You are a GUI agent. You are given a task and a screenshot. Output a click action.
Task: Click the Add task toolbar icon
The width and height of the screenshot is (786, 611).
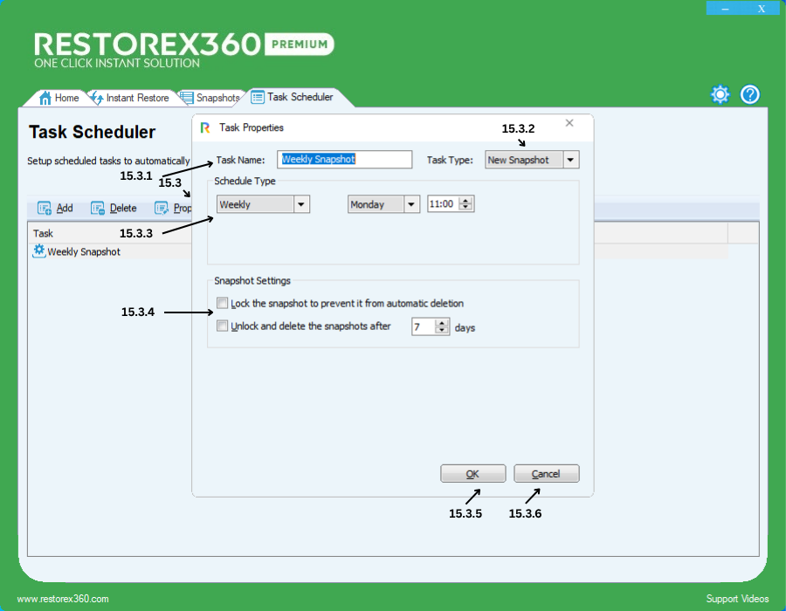pyautogui.click(x=45, y=209)
